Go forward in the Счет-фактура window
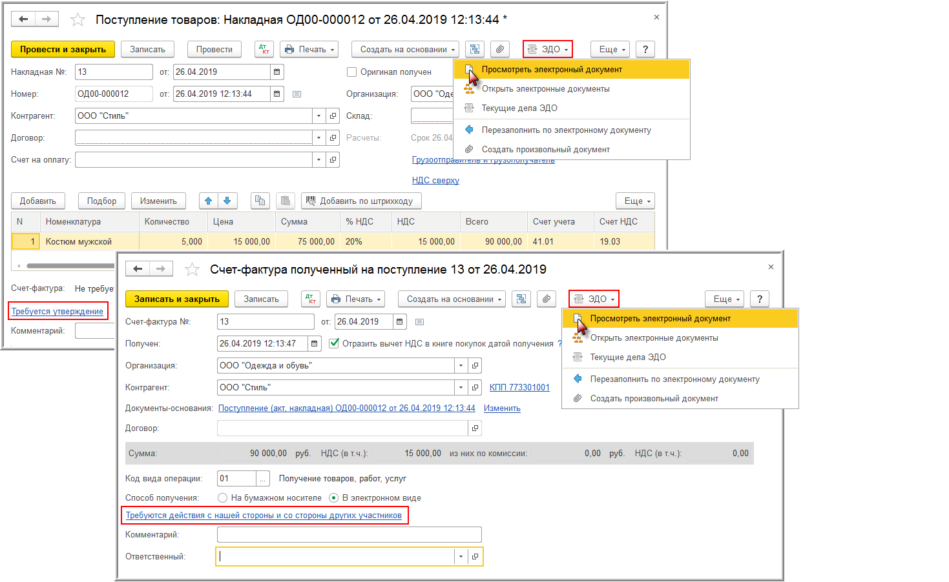The image size is (949, 582). [x=161, y=269]
